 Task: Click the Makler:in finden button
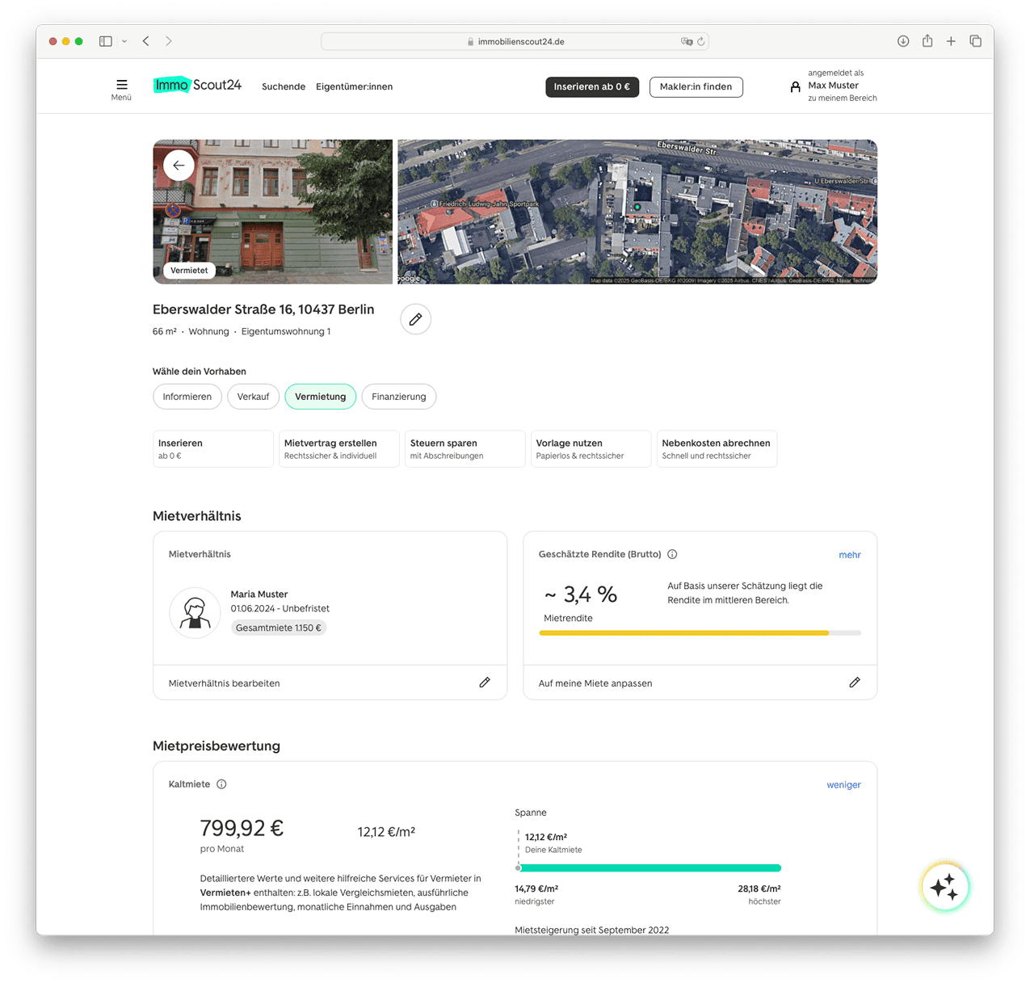(x=696, y=87)
